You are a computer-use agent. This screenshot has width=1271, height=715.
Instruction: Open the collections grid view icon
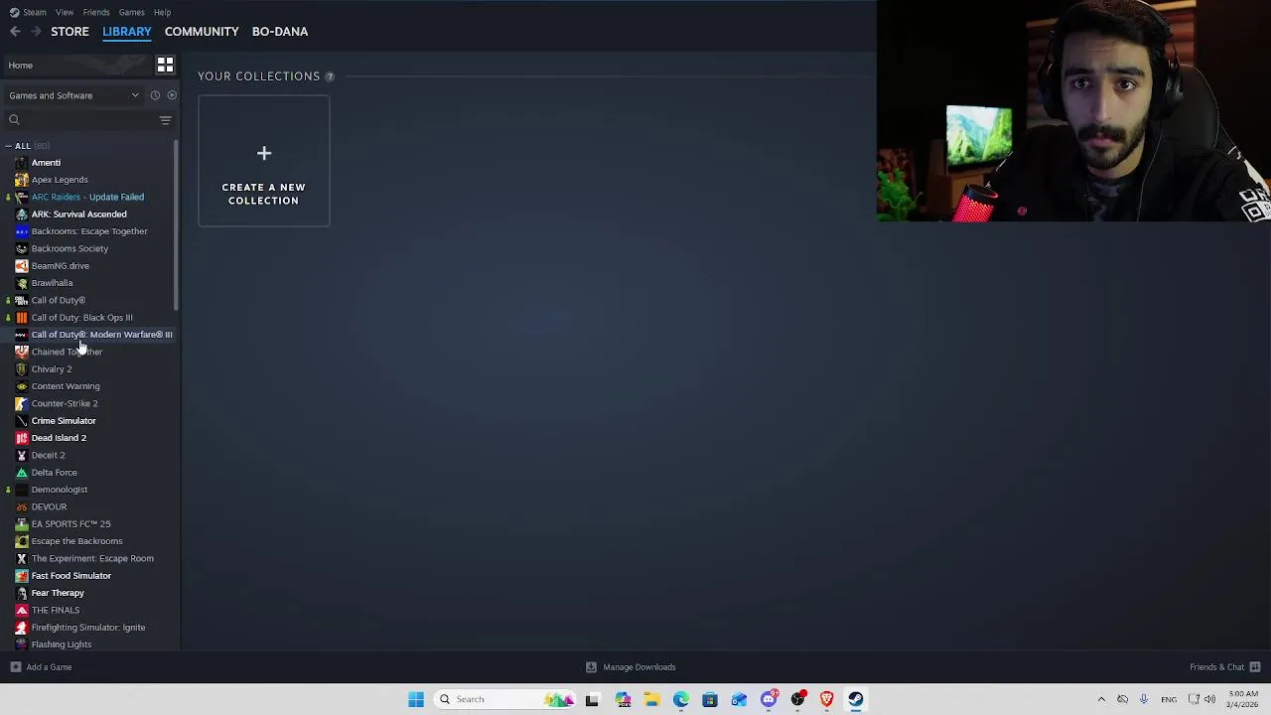[x=165, y=65]
